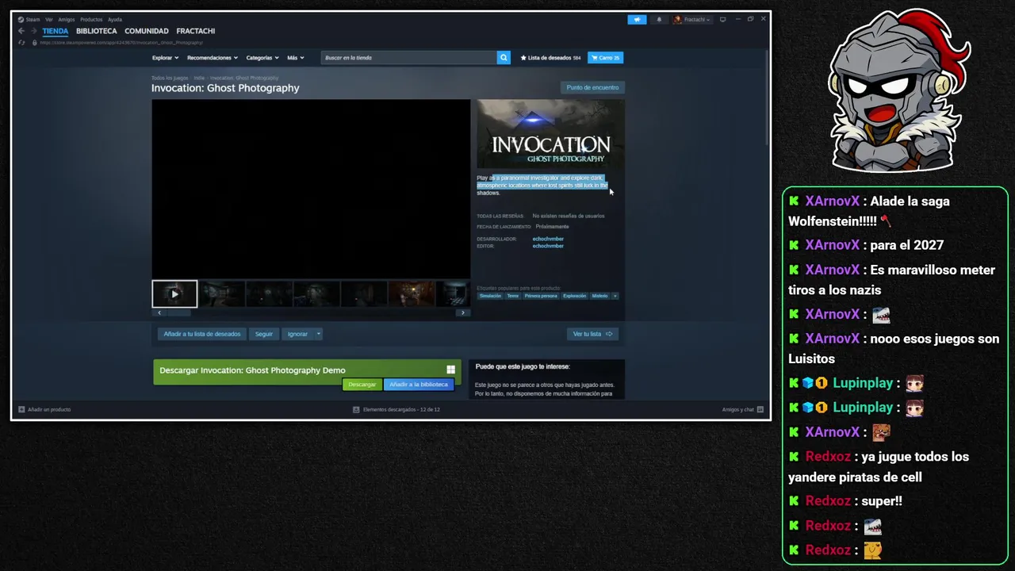Image resolution: width=1015 pixels, height=571 pixels.
Task: Click Ver tu lista button
Action: 592,334
